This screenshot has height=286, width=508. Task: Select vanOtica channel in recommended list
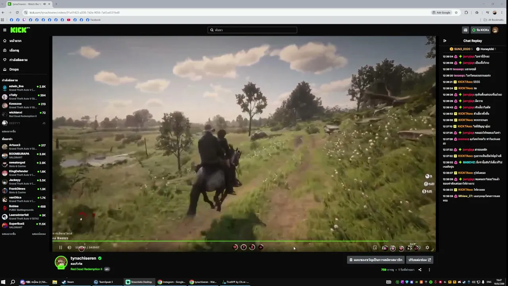pos(24,199)
